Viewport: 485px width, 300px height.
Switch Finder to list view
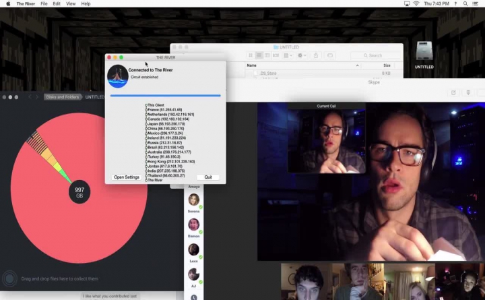pyautogui.click(x=259, y=55)
